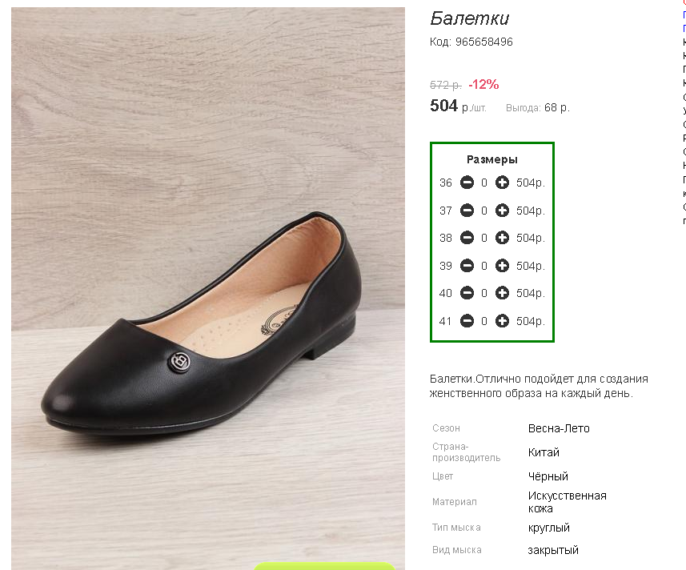Screen dimensions: 686x570
Task: Click plus icon for size 38
Action: click(502, 238)
